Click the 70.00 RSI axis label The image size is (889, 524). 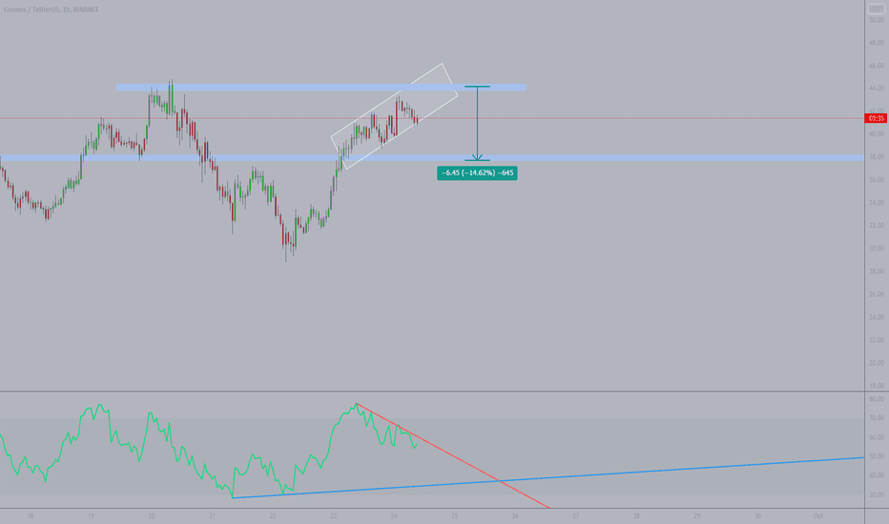(x=877, y=418)
